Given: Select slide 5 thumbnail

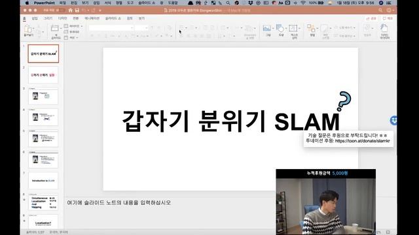Looking at the screenshot, I should click(43, 138).
